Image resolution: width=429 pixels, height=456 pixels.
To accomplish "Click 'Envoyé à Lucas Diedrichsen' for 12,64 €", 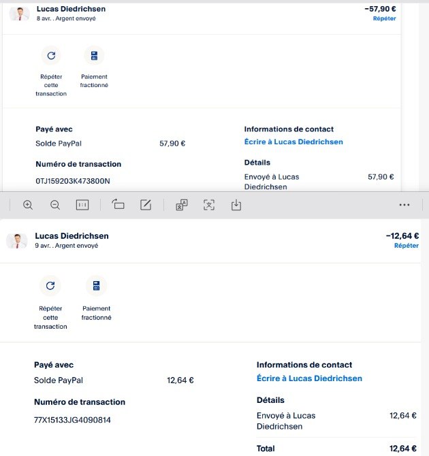I will pos(286,421).
